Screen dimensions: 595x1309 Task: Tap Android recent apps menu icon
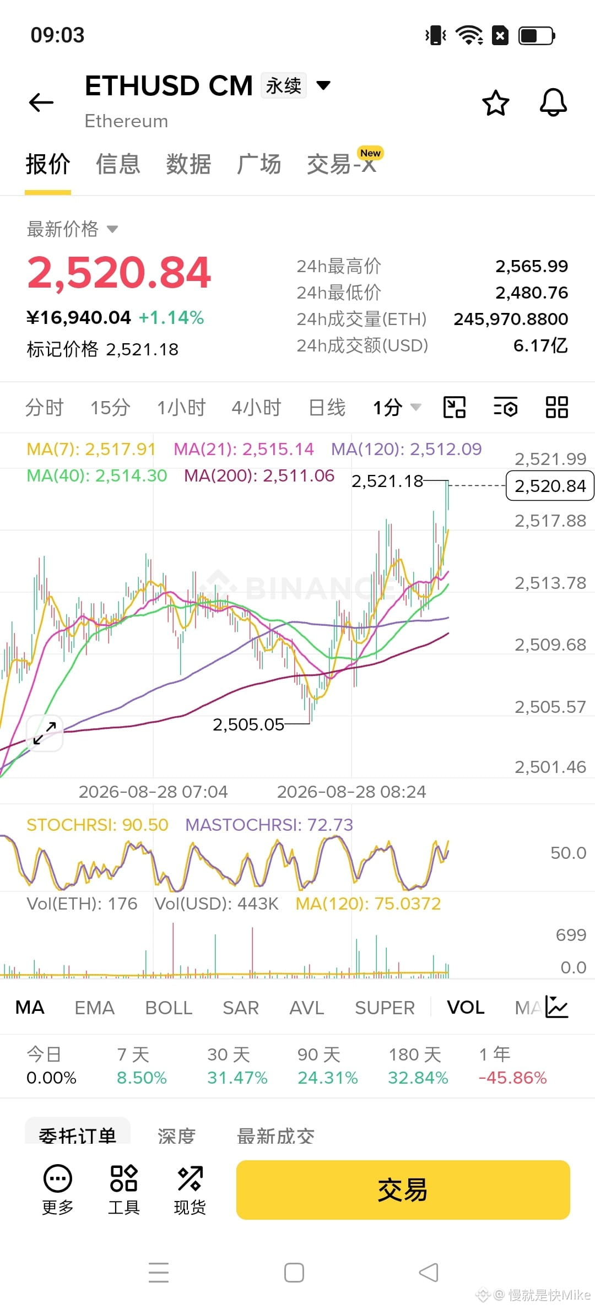point(159,1273)
